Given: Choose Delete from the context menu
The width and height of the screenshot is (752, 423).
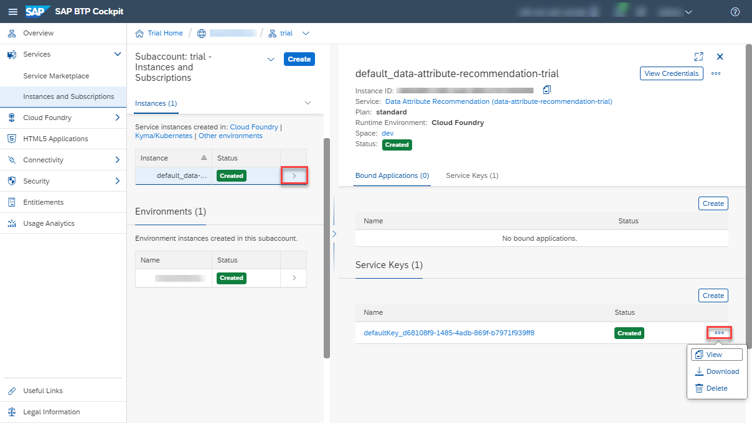Looking at the screenshot, I should point(717,388).
